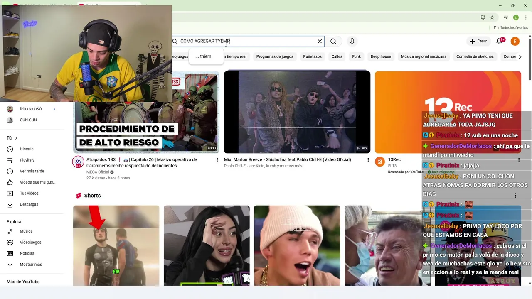Open Chrome three-dot menu
The width and height of the screenshot is (532, 299).
tap(526, 17)
